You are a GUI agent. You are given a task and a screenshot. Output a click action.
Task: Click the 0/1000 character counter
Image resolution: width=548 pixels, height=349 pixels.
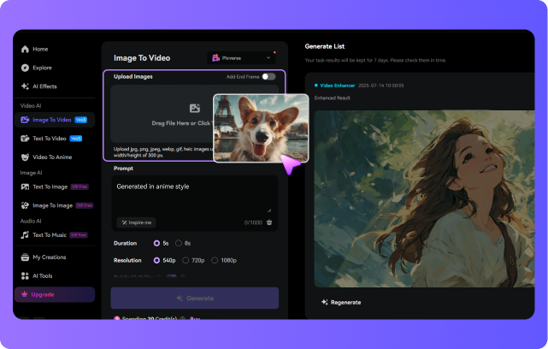253,222
